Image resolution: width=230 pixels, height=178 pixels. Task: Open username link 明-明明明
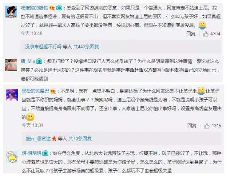(31, 153)
